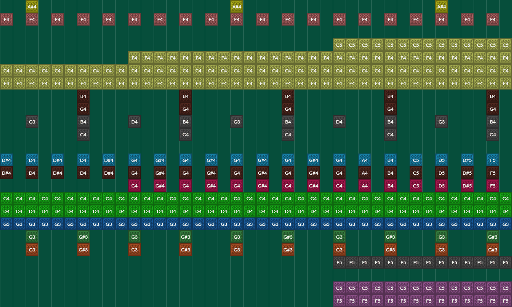This screenshot has width=512, height=307.
Task: Select the pink B4 note block
Action: point(390,185)
